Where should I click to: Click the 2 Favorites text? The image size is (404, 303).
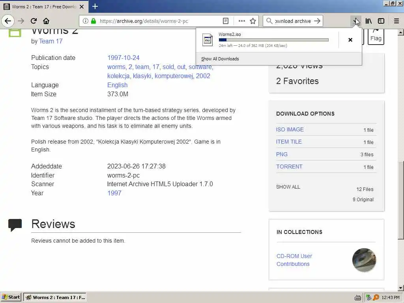pos(297,81)
